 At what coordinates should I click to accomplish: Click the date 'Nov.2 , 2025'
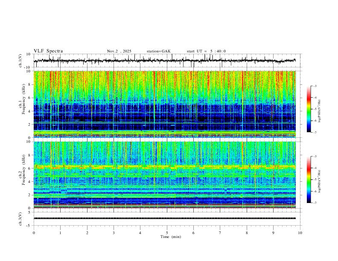click(119, 51)
